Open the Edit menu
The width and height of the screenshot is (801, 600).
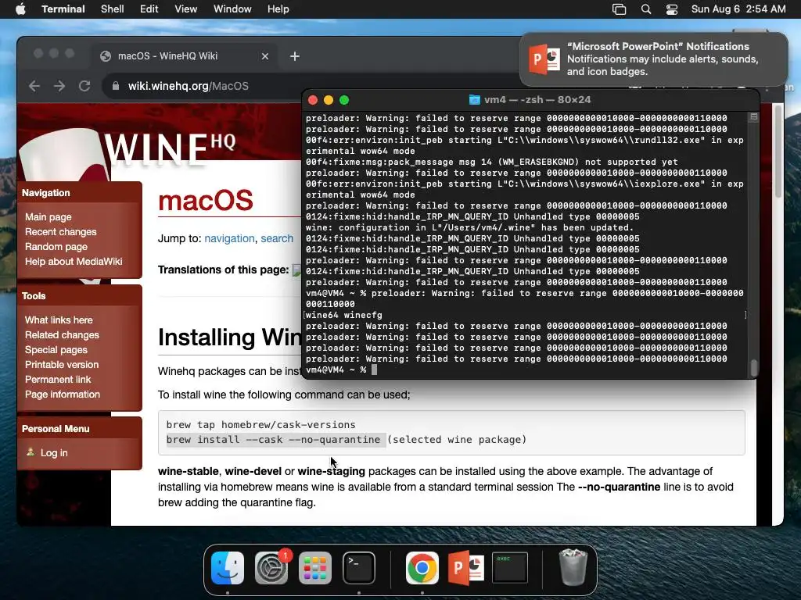[149, 9]
